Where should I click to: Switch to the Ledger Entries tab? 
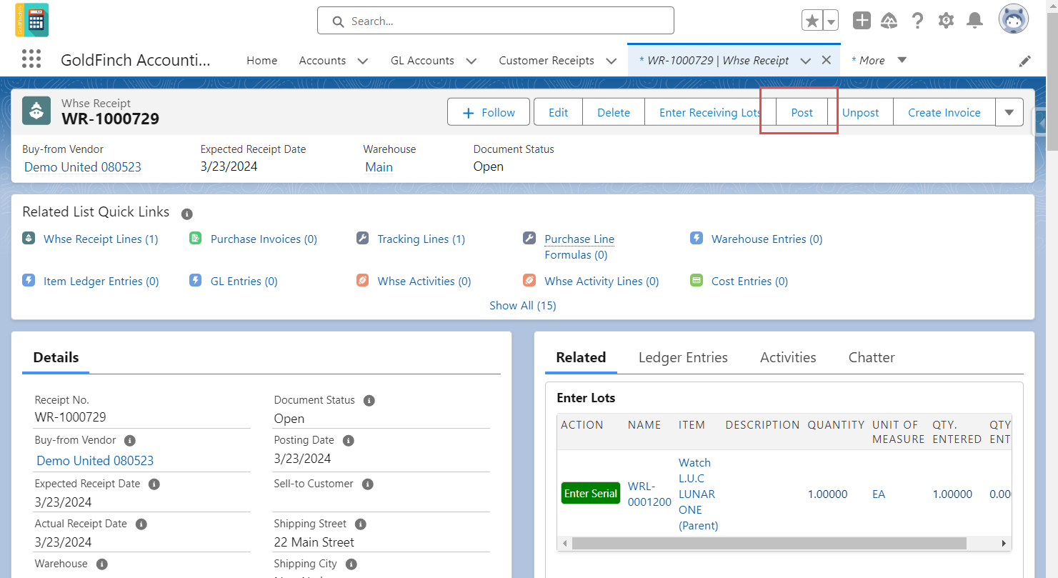point(683,357)
